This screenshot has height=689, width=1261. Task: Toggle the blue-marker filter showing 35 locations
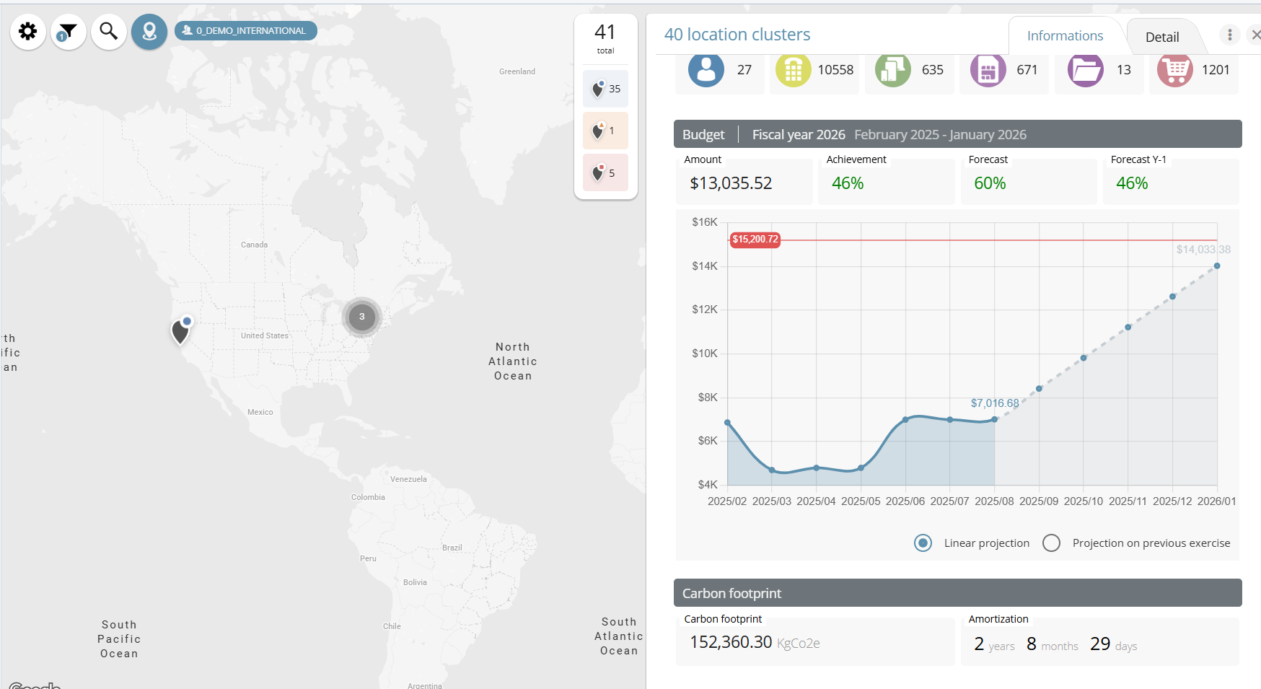605,89
